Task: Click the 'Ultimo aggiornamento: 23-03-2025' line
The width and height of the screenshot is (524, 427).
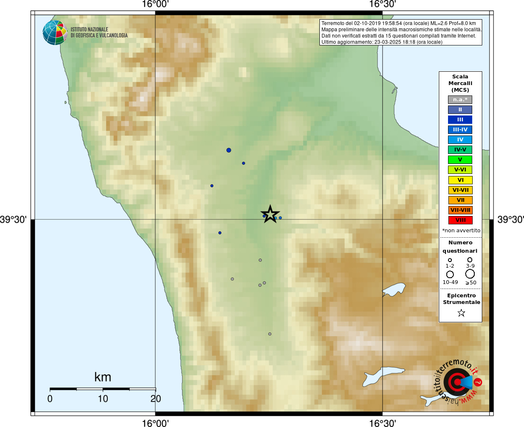Action: pyautogui.click(x=382, y=42)
